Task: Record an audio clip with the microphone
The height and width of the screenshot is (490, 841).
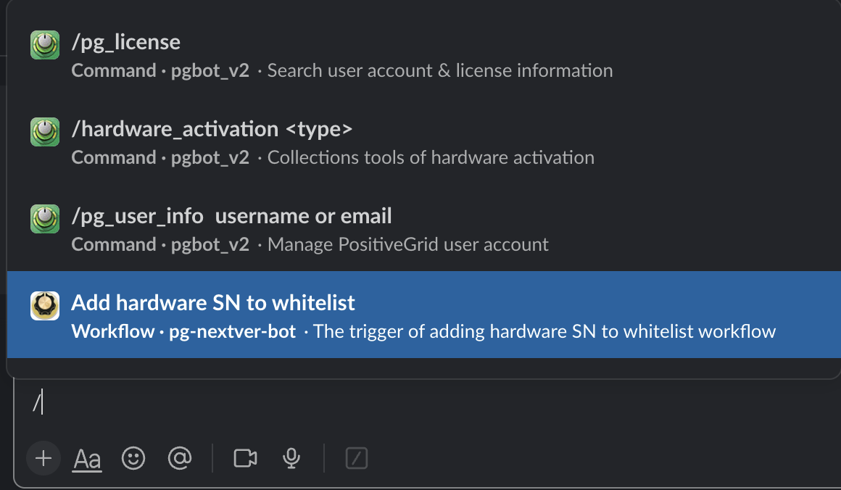Action: point(291,458)
